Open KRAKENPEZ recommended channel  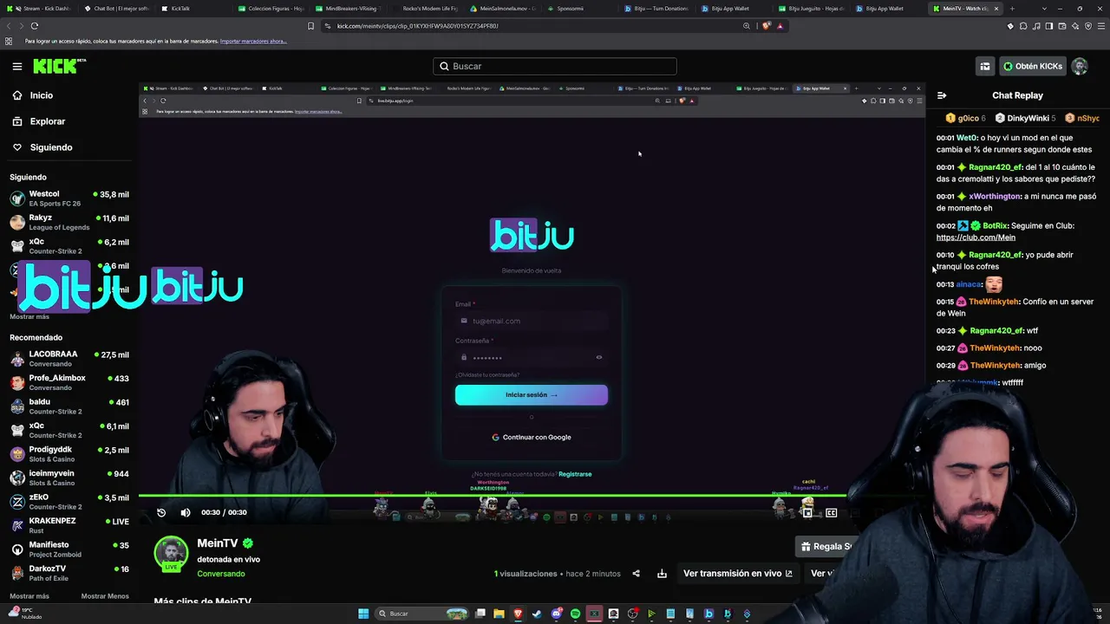(69, 525)
